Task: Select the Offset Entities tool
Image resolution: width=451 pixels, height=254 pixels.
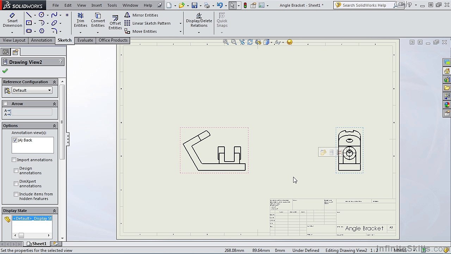Action: tap(115, 23)
